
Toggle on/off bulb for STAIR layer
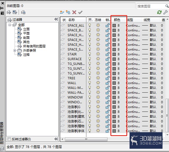tap(90, 54)
